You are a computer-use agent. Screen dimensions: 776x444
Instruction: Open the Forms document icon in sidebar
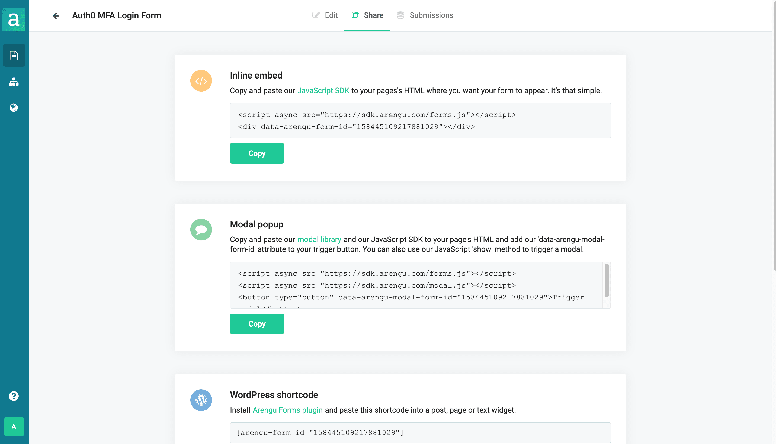point(14,56)
